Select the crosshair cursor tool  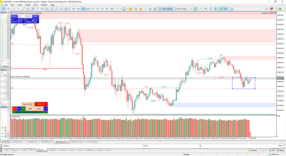click(x=8, y=9)
